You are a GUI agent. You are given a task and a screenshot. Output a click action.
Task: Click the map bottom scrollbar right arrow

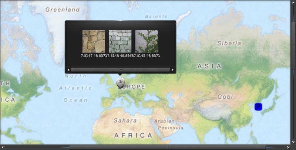point(288,147)
